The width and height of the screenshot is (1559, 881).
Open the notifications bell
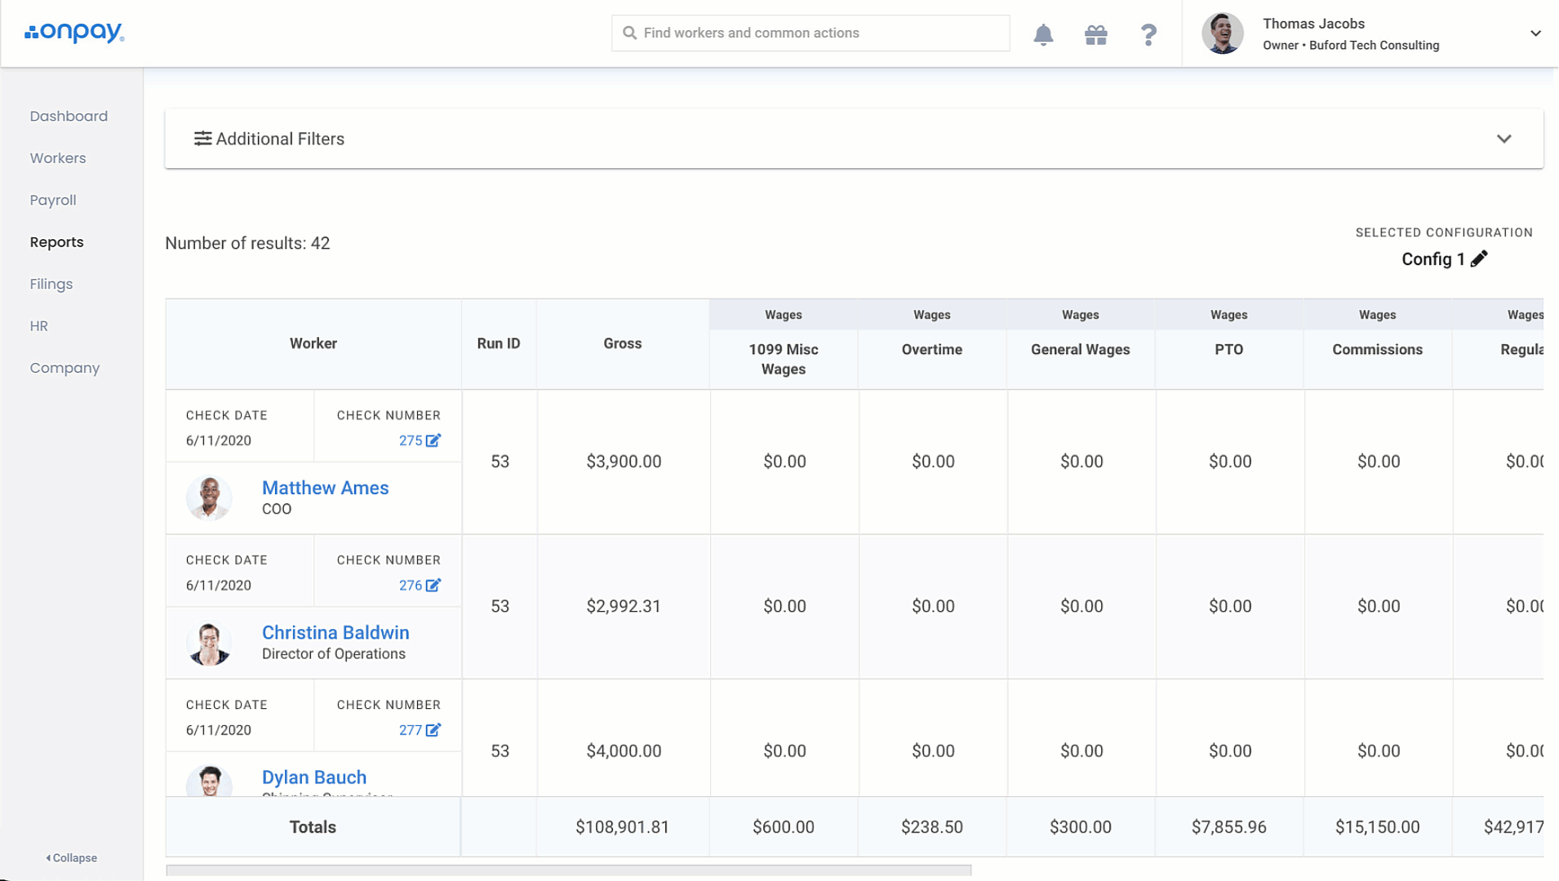tap(1043, 34)
